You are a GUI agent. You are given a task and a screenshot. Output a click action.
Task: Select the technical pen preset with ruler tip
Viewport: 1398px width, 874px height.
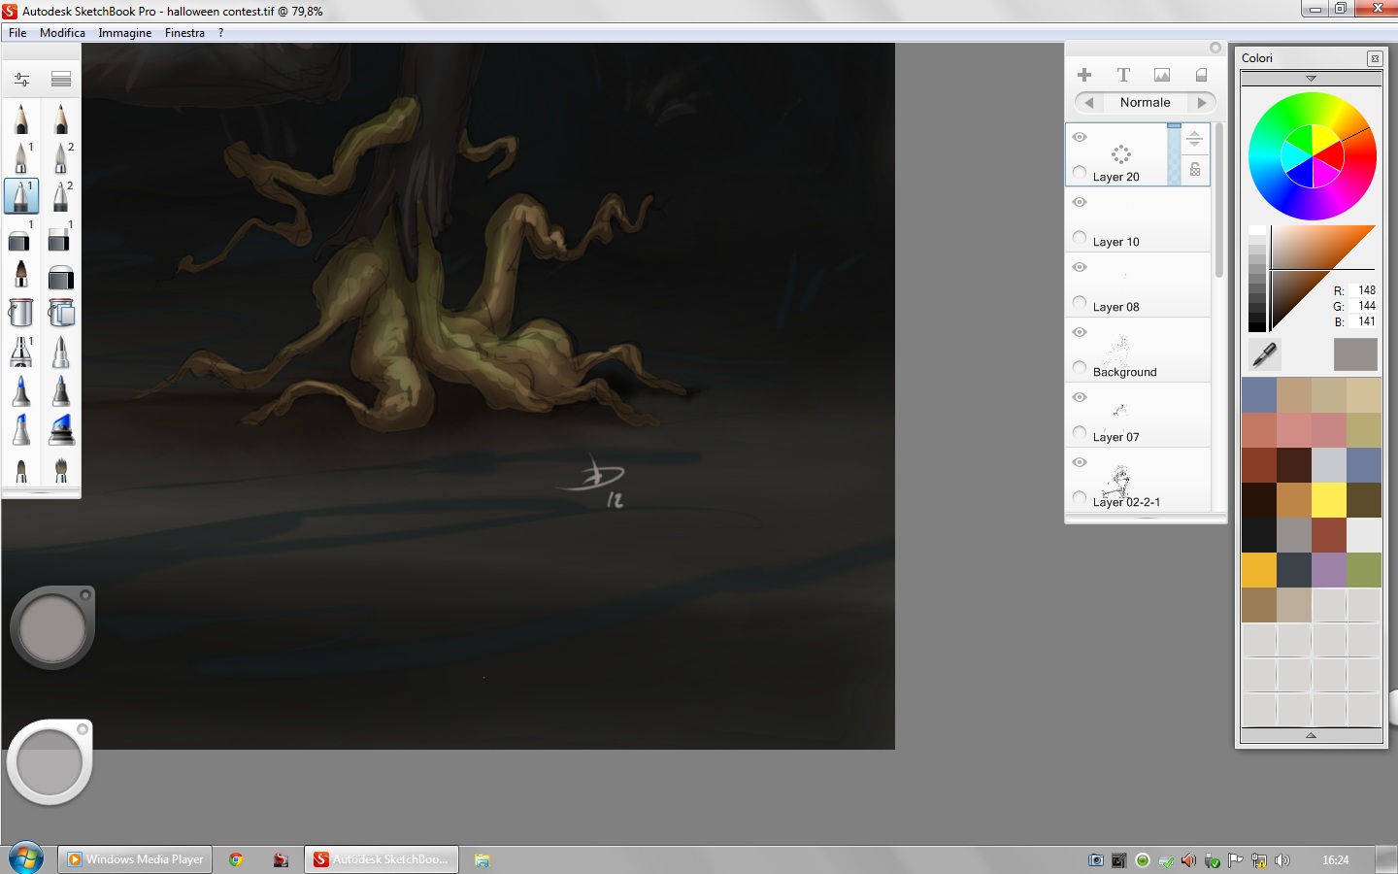[x=21, y=352]
